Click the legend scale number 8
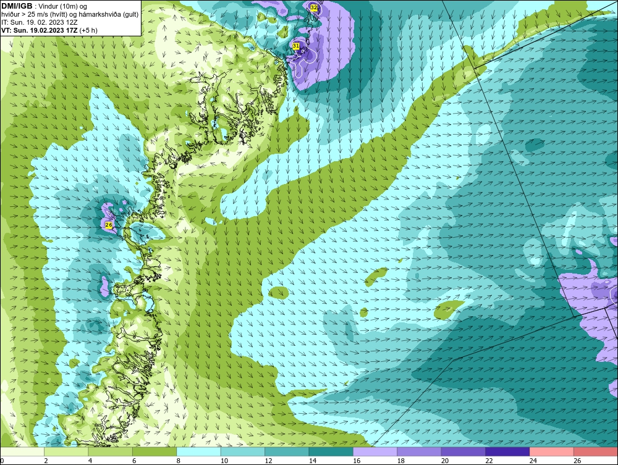The image size is (618, 465). pos(179,461)
